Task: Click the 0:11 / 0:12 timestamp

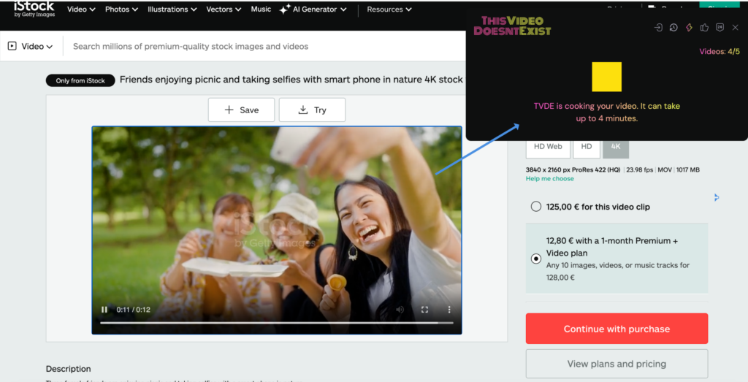Action: click(133, 310)
